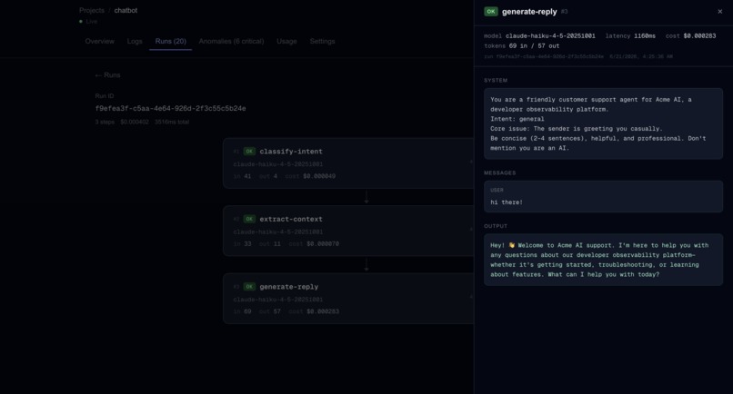Viewport: 733px width, 394px height.
Task: Click the OK badge on generate-reply step card
Action: [x=249, y=287]
